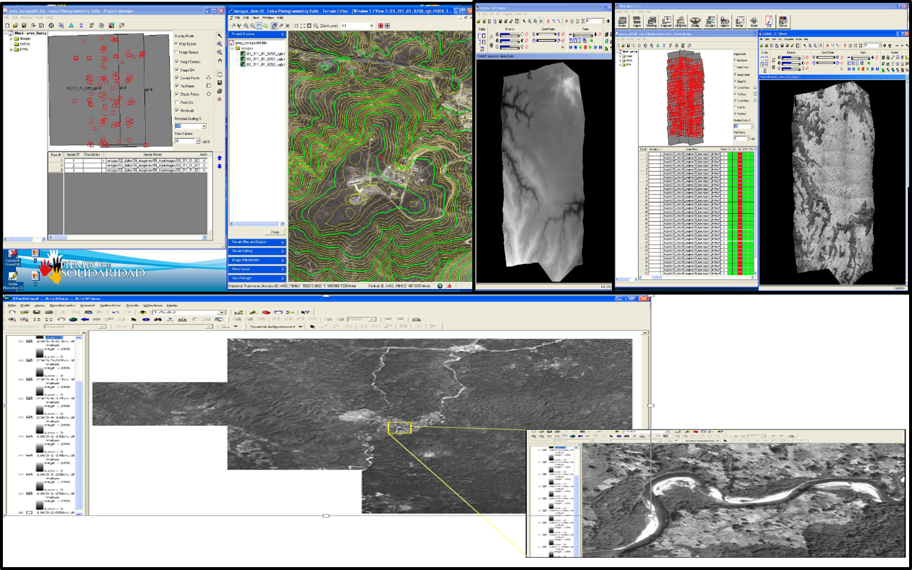Click blue back-extent arrow in ArcMap tools

[x=85, y=320]
